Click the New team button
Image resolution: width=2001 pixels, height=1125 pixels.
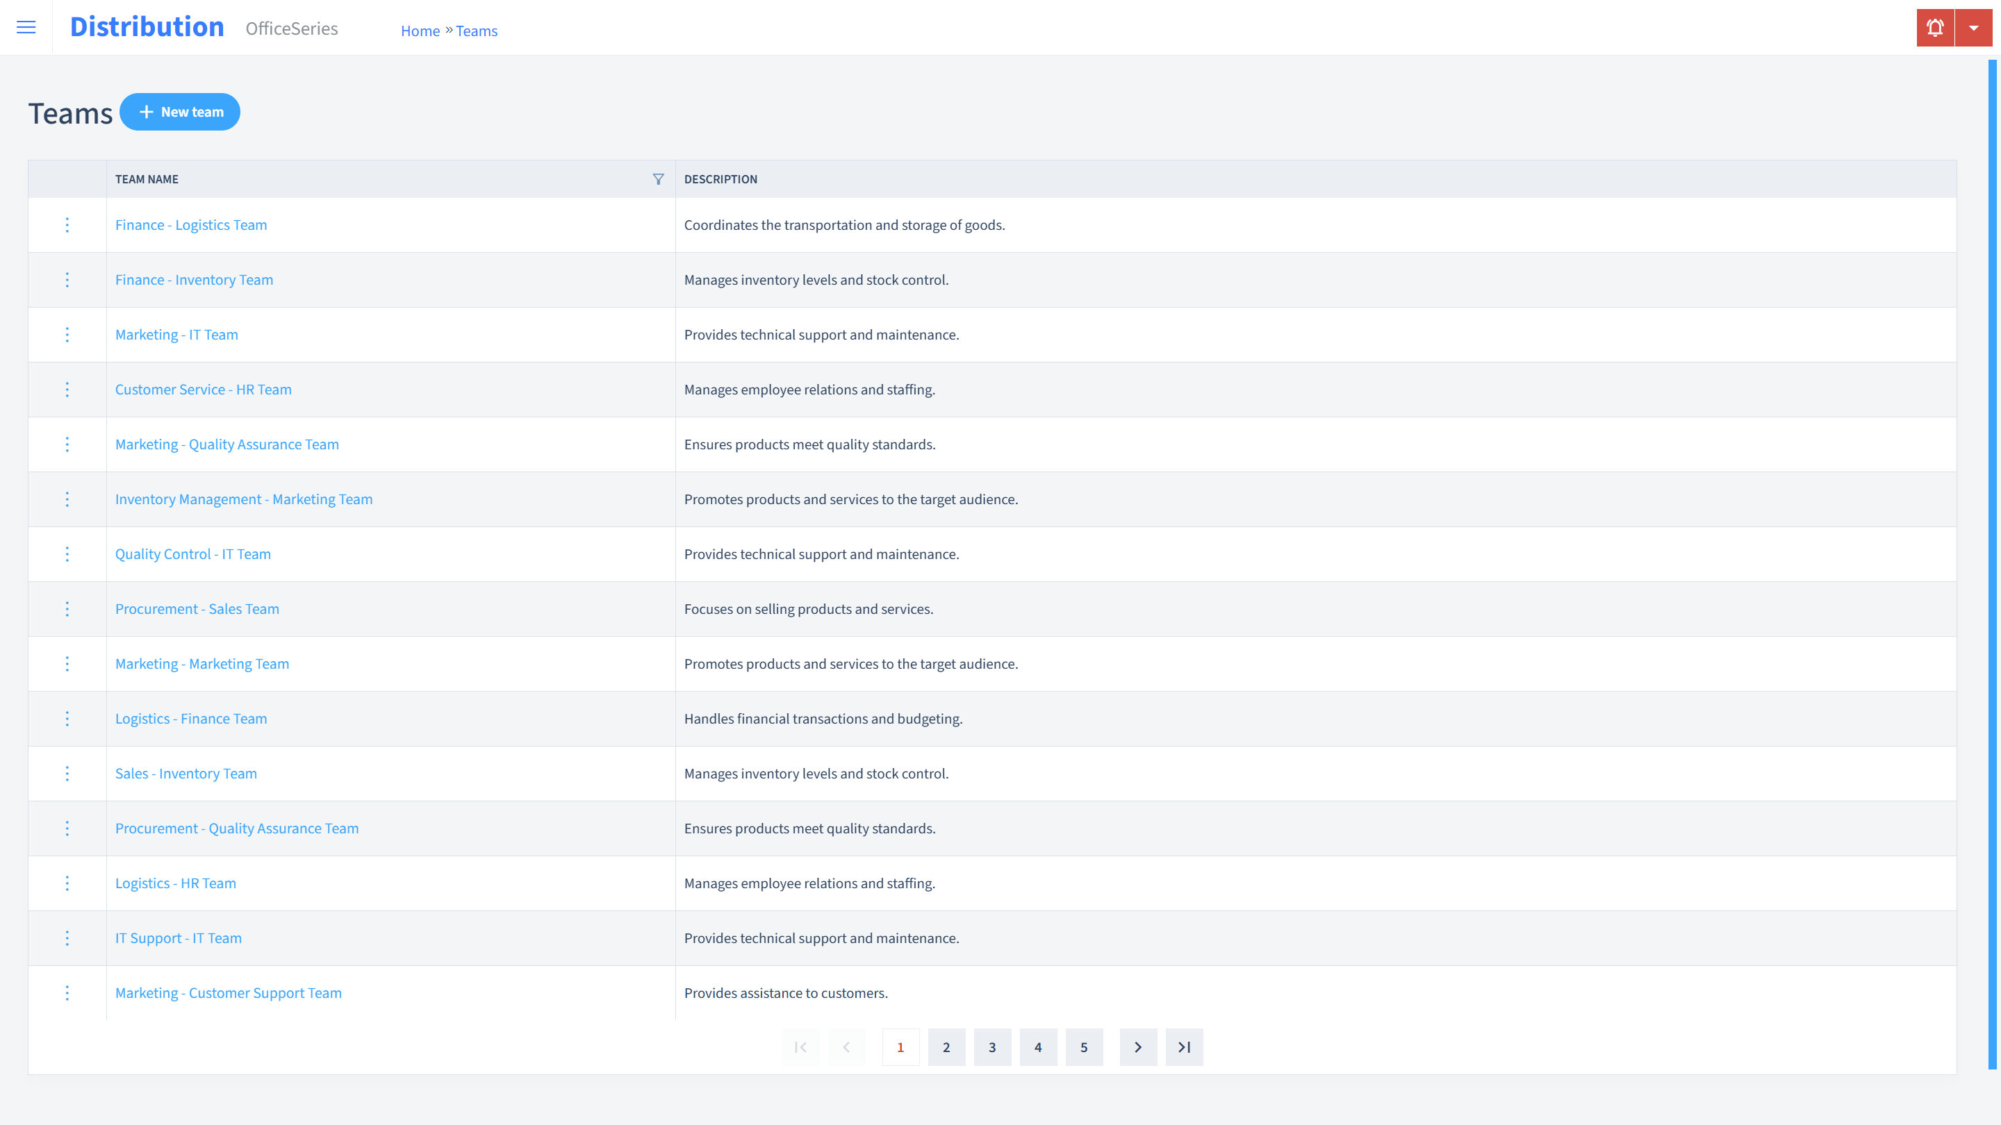[180, 111]
